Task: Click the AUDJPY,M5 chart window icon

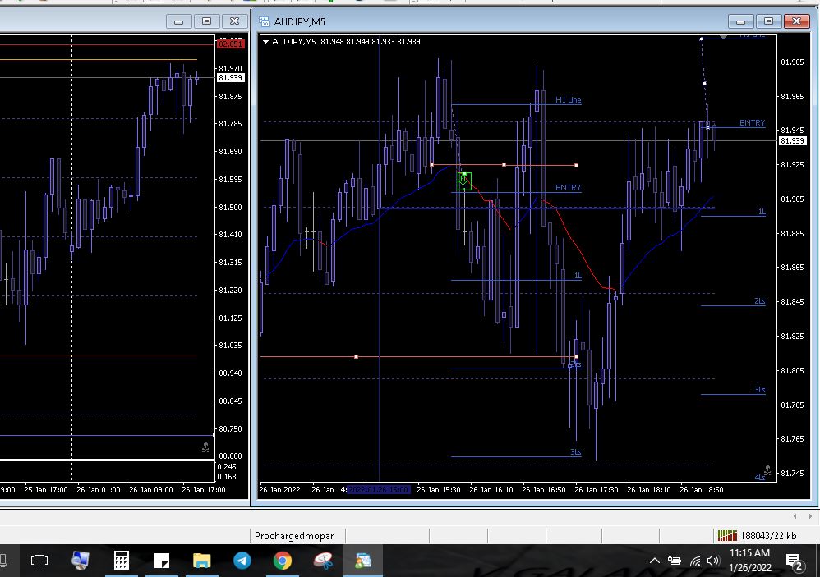Action: point(265,21)
